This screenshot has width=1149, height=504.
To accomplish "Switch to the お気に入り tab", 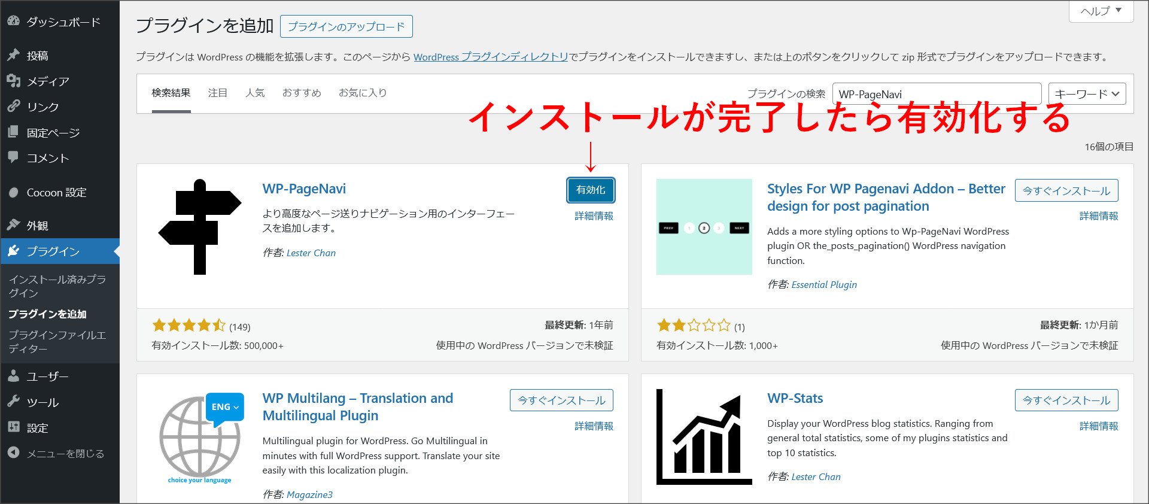I will pos(363,93).
